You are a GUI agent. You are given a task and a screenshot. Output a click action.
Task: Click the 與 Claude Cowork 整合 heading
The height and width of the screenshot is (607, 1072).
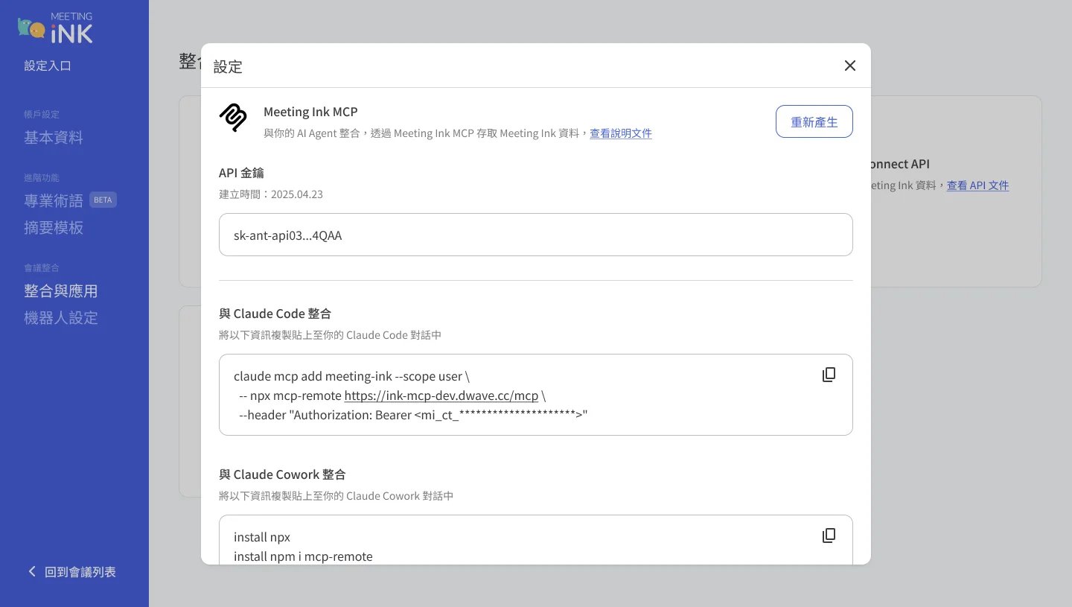[x=282, y=474]
